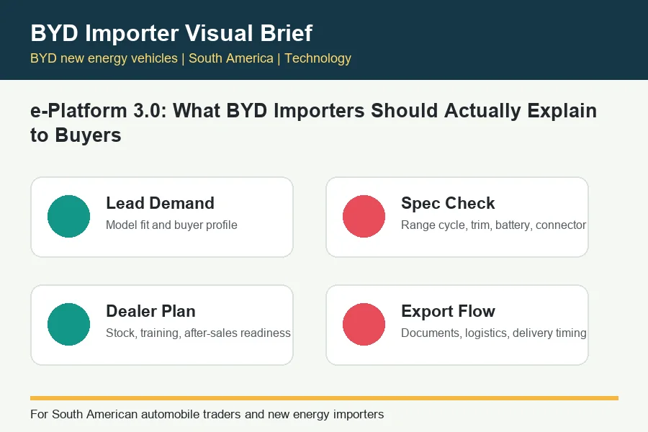Click the red circle in Spec Check card
The height and width of the screenshot is (432, 648).
pos(364,216)
